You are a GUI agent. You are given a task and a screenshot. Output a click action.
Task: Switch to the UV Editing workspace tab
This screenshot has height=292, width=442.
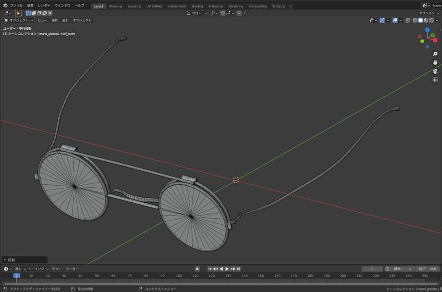click(154, 6)
